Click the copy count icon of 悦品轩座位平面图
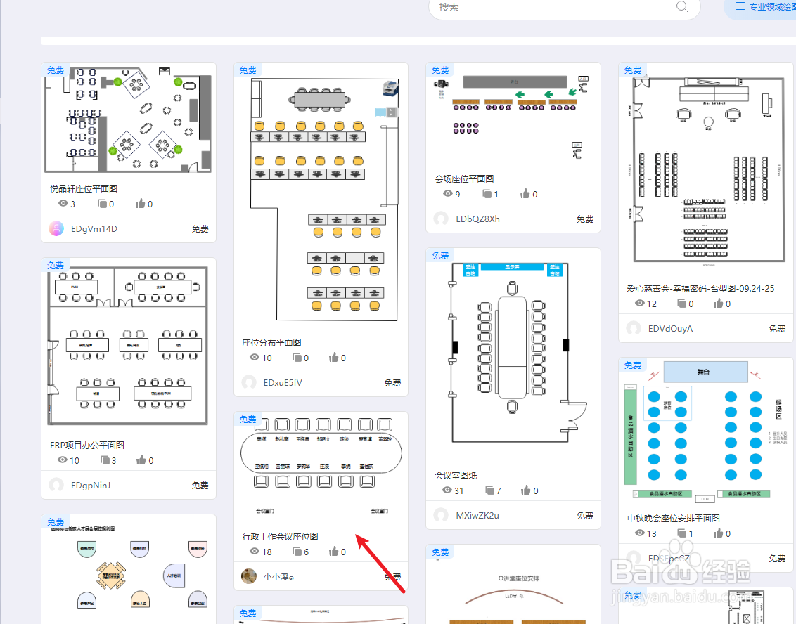The height and width of the screenshot is (624, 796). (103, 204)
